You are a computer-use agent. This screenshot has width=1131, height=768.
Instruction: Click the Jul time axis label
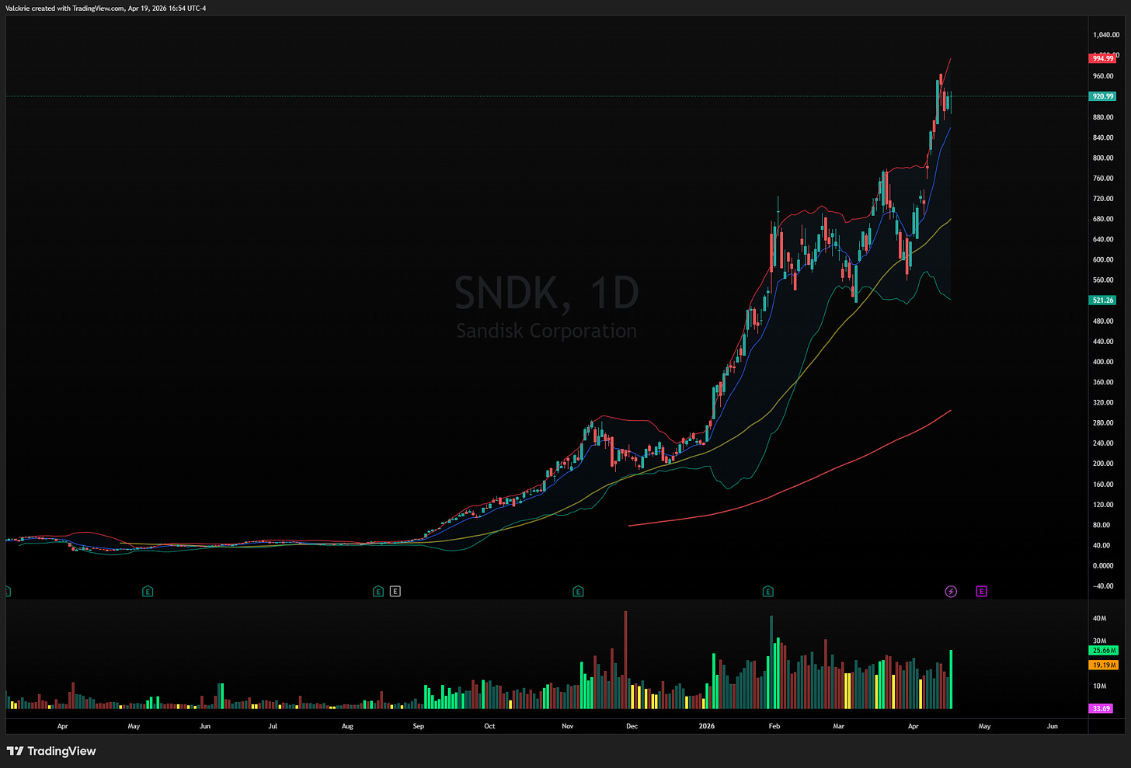pos(273,727)
